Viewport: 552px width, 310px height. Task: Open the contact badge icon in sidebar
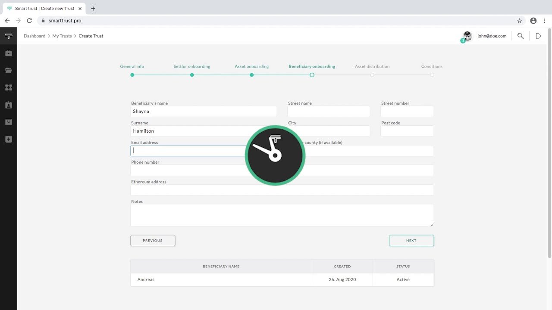pyautogui.click(x=8, y=105)
